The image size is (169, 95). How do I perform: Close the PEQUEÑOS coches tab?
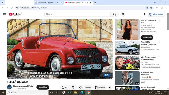click(91, 2)
